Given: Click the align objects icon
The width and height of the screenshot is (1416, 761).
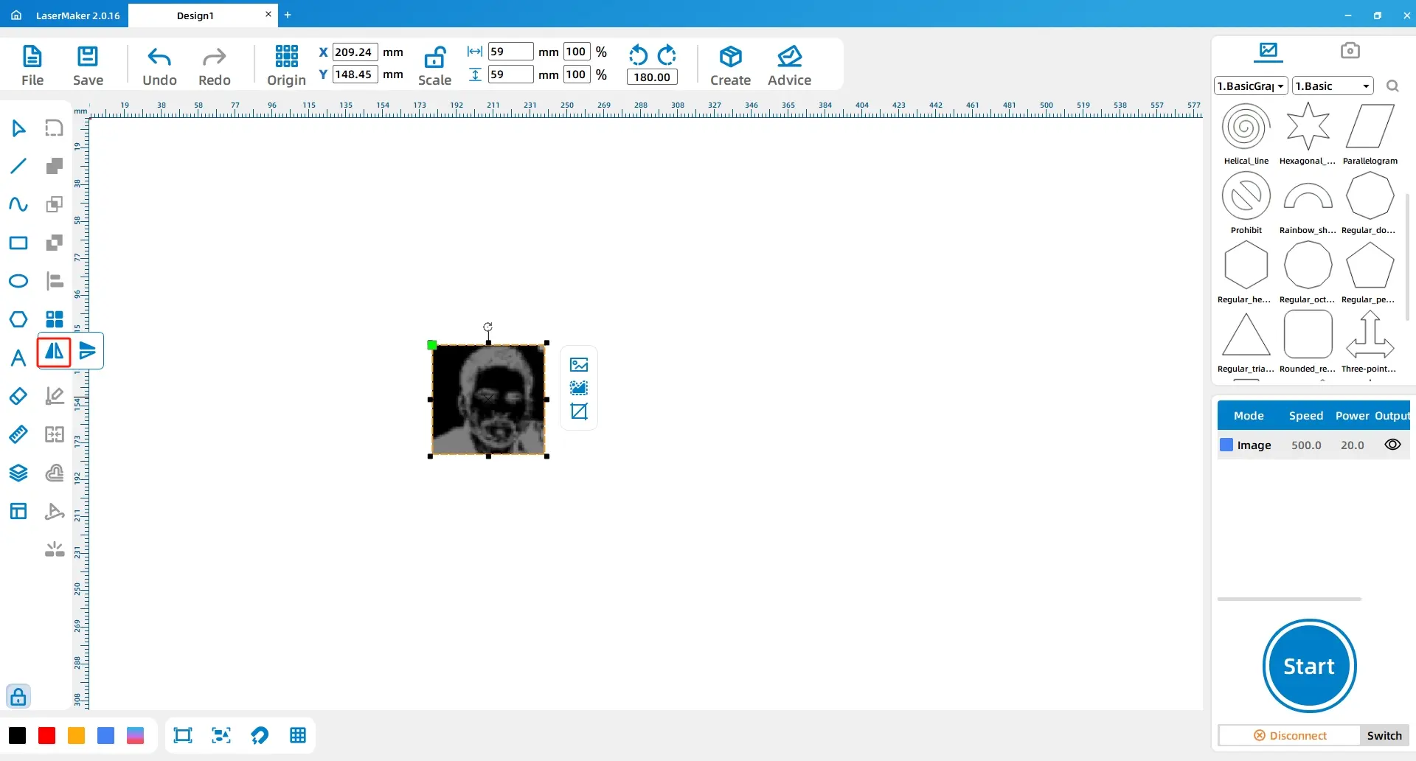Looking at the screenshot, I should coord(55,281).
